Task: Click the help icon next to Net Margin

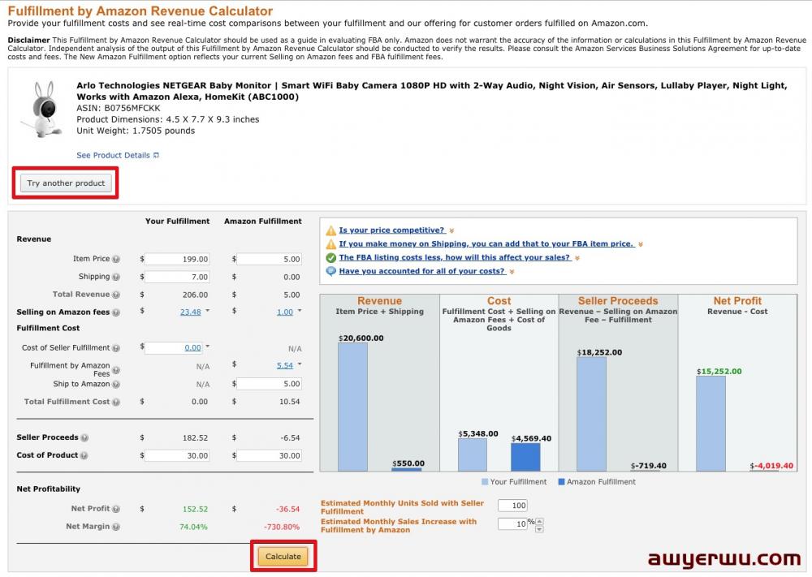Action: 116,527
